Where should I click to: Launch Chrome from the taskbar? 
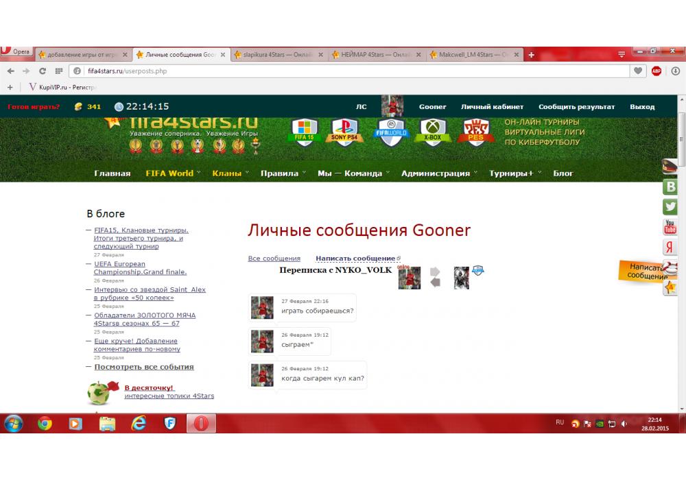[45, 423]
